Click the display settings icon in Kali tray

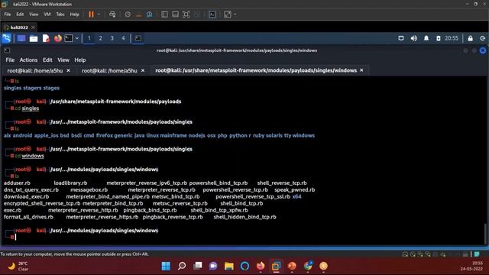click(x=401, y=38)
